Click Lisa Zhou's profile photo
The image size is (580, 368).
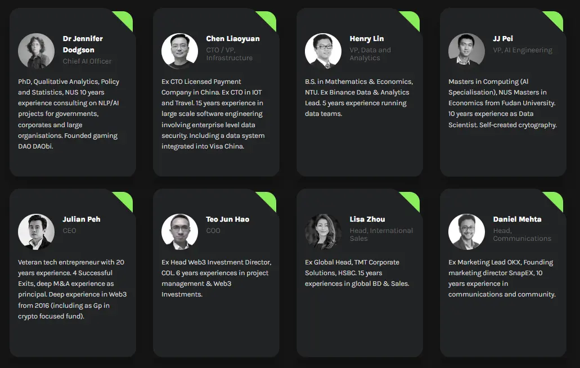tap(323, 231)
